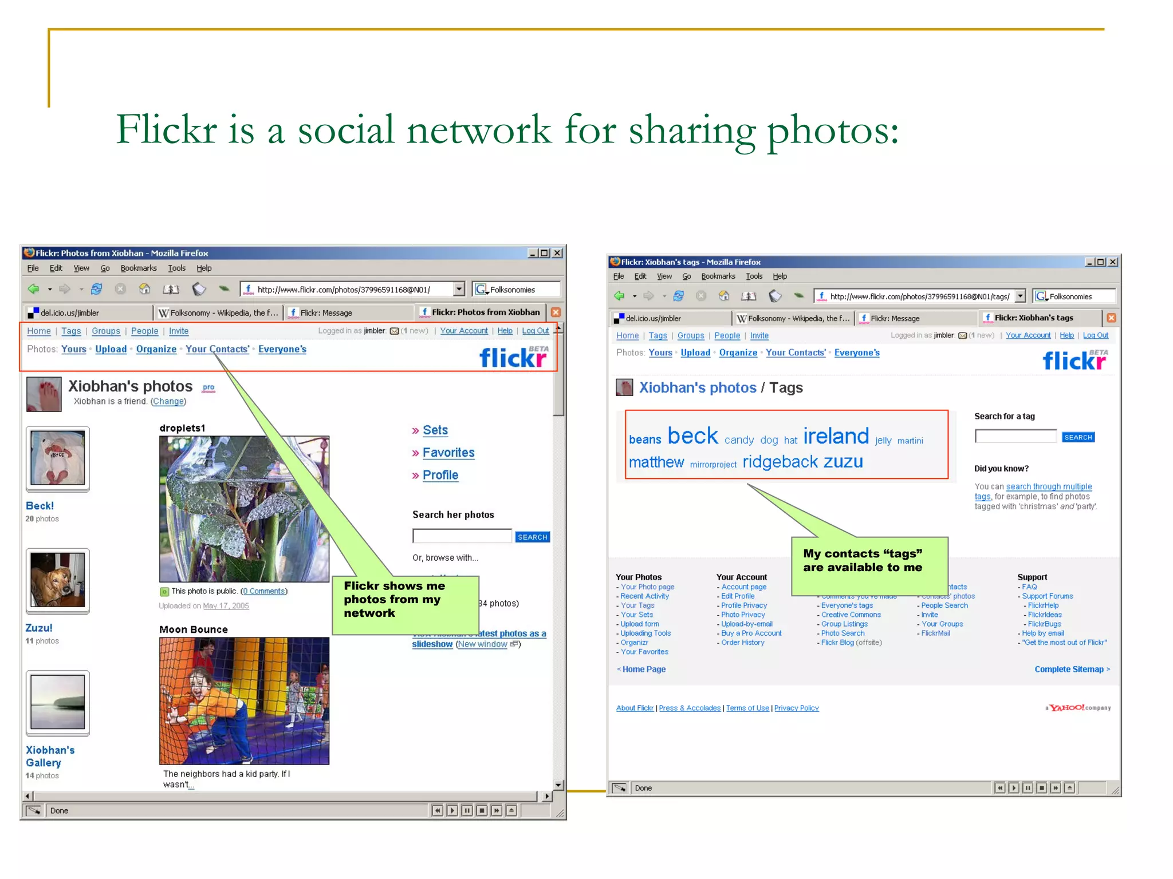Close the tab with orange X in right window
This screenshot has width=1173, height=879.
pos(1111,318)
